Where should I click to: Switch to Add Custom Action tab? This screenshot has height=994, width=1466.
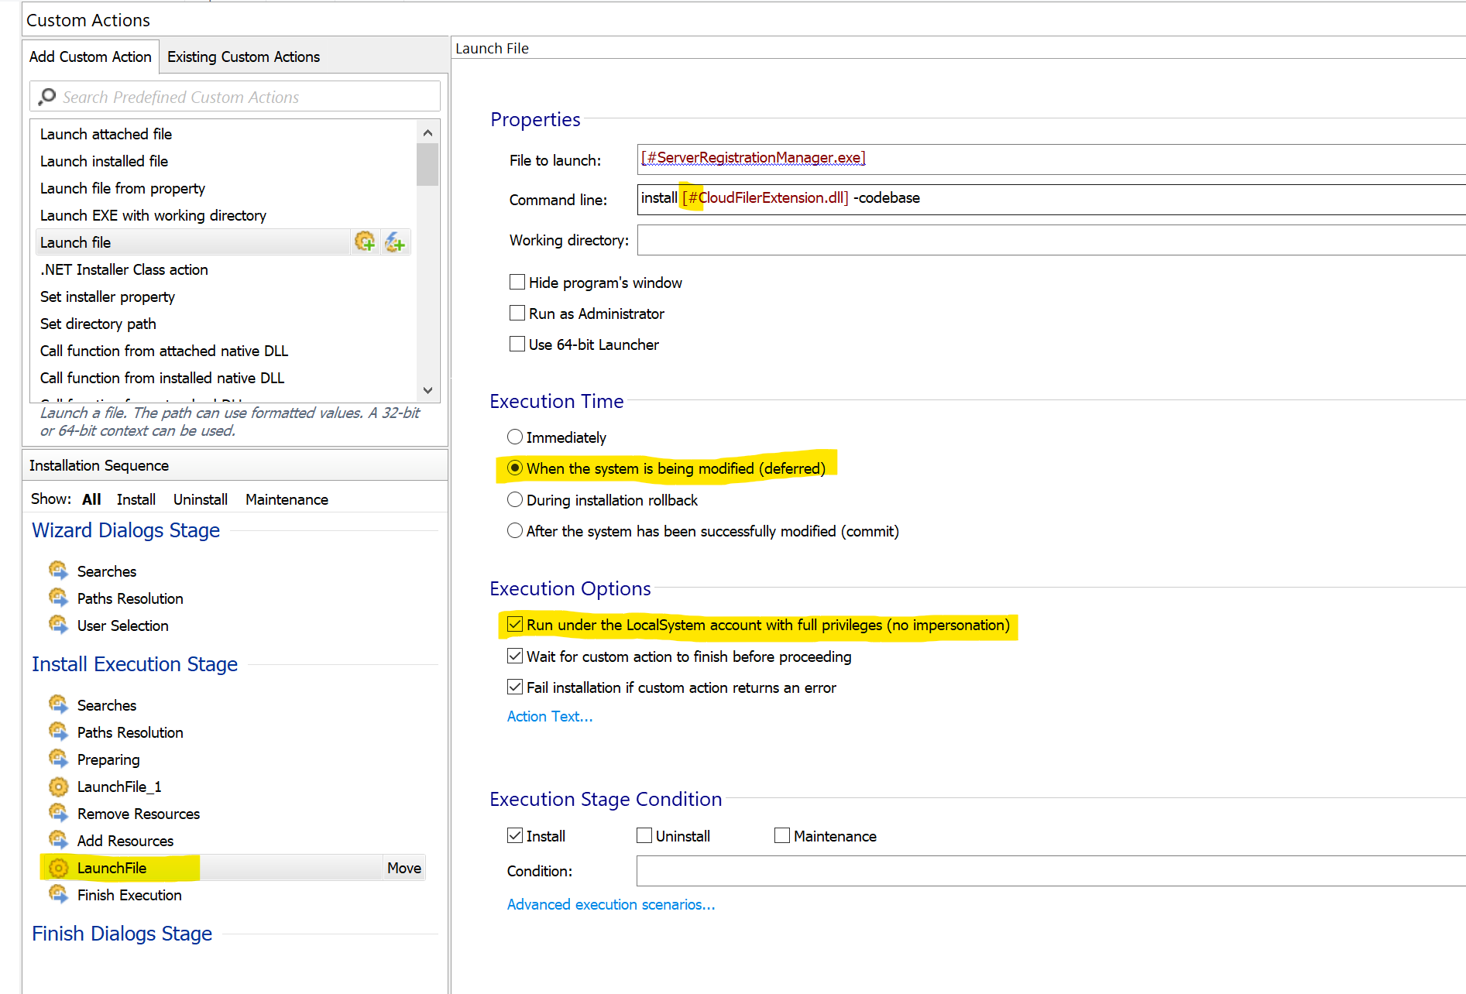91,57
